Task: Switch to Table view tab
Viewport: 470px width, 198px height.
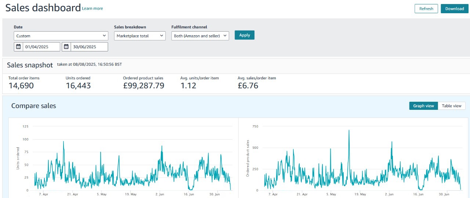Action: pyautogui.click(x=452, y=106)
